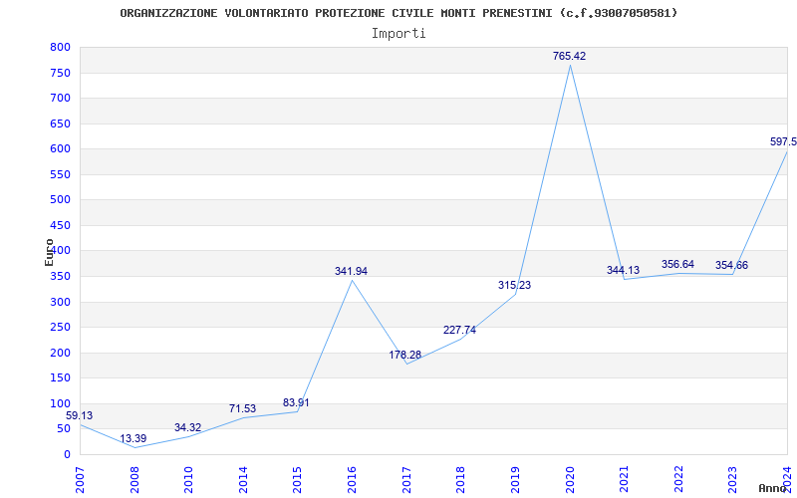Image resolution: width=797 pixels, height=498 pixels.
Task: Click the 178.28 data label
Action: (x=405, y=356)
